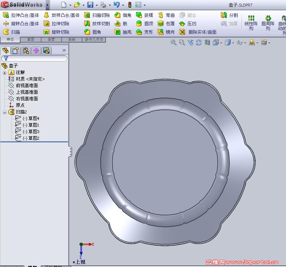Click Extruded Cut (拉伸切除)

57,23
